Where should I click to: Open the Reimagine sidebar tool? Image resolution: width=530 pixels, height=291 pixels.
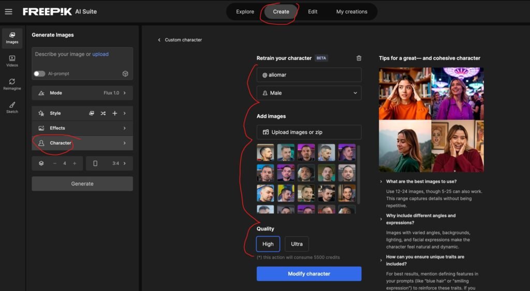pos(12,84)
